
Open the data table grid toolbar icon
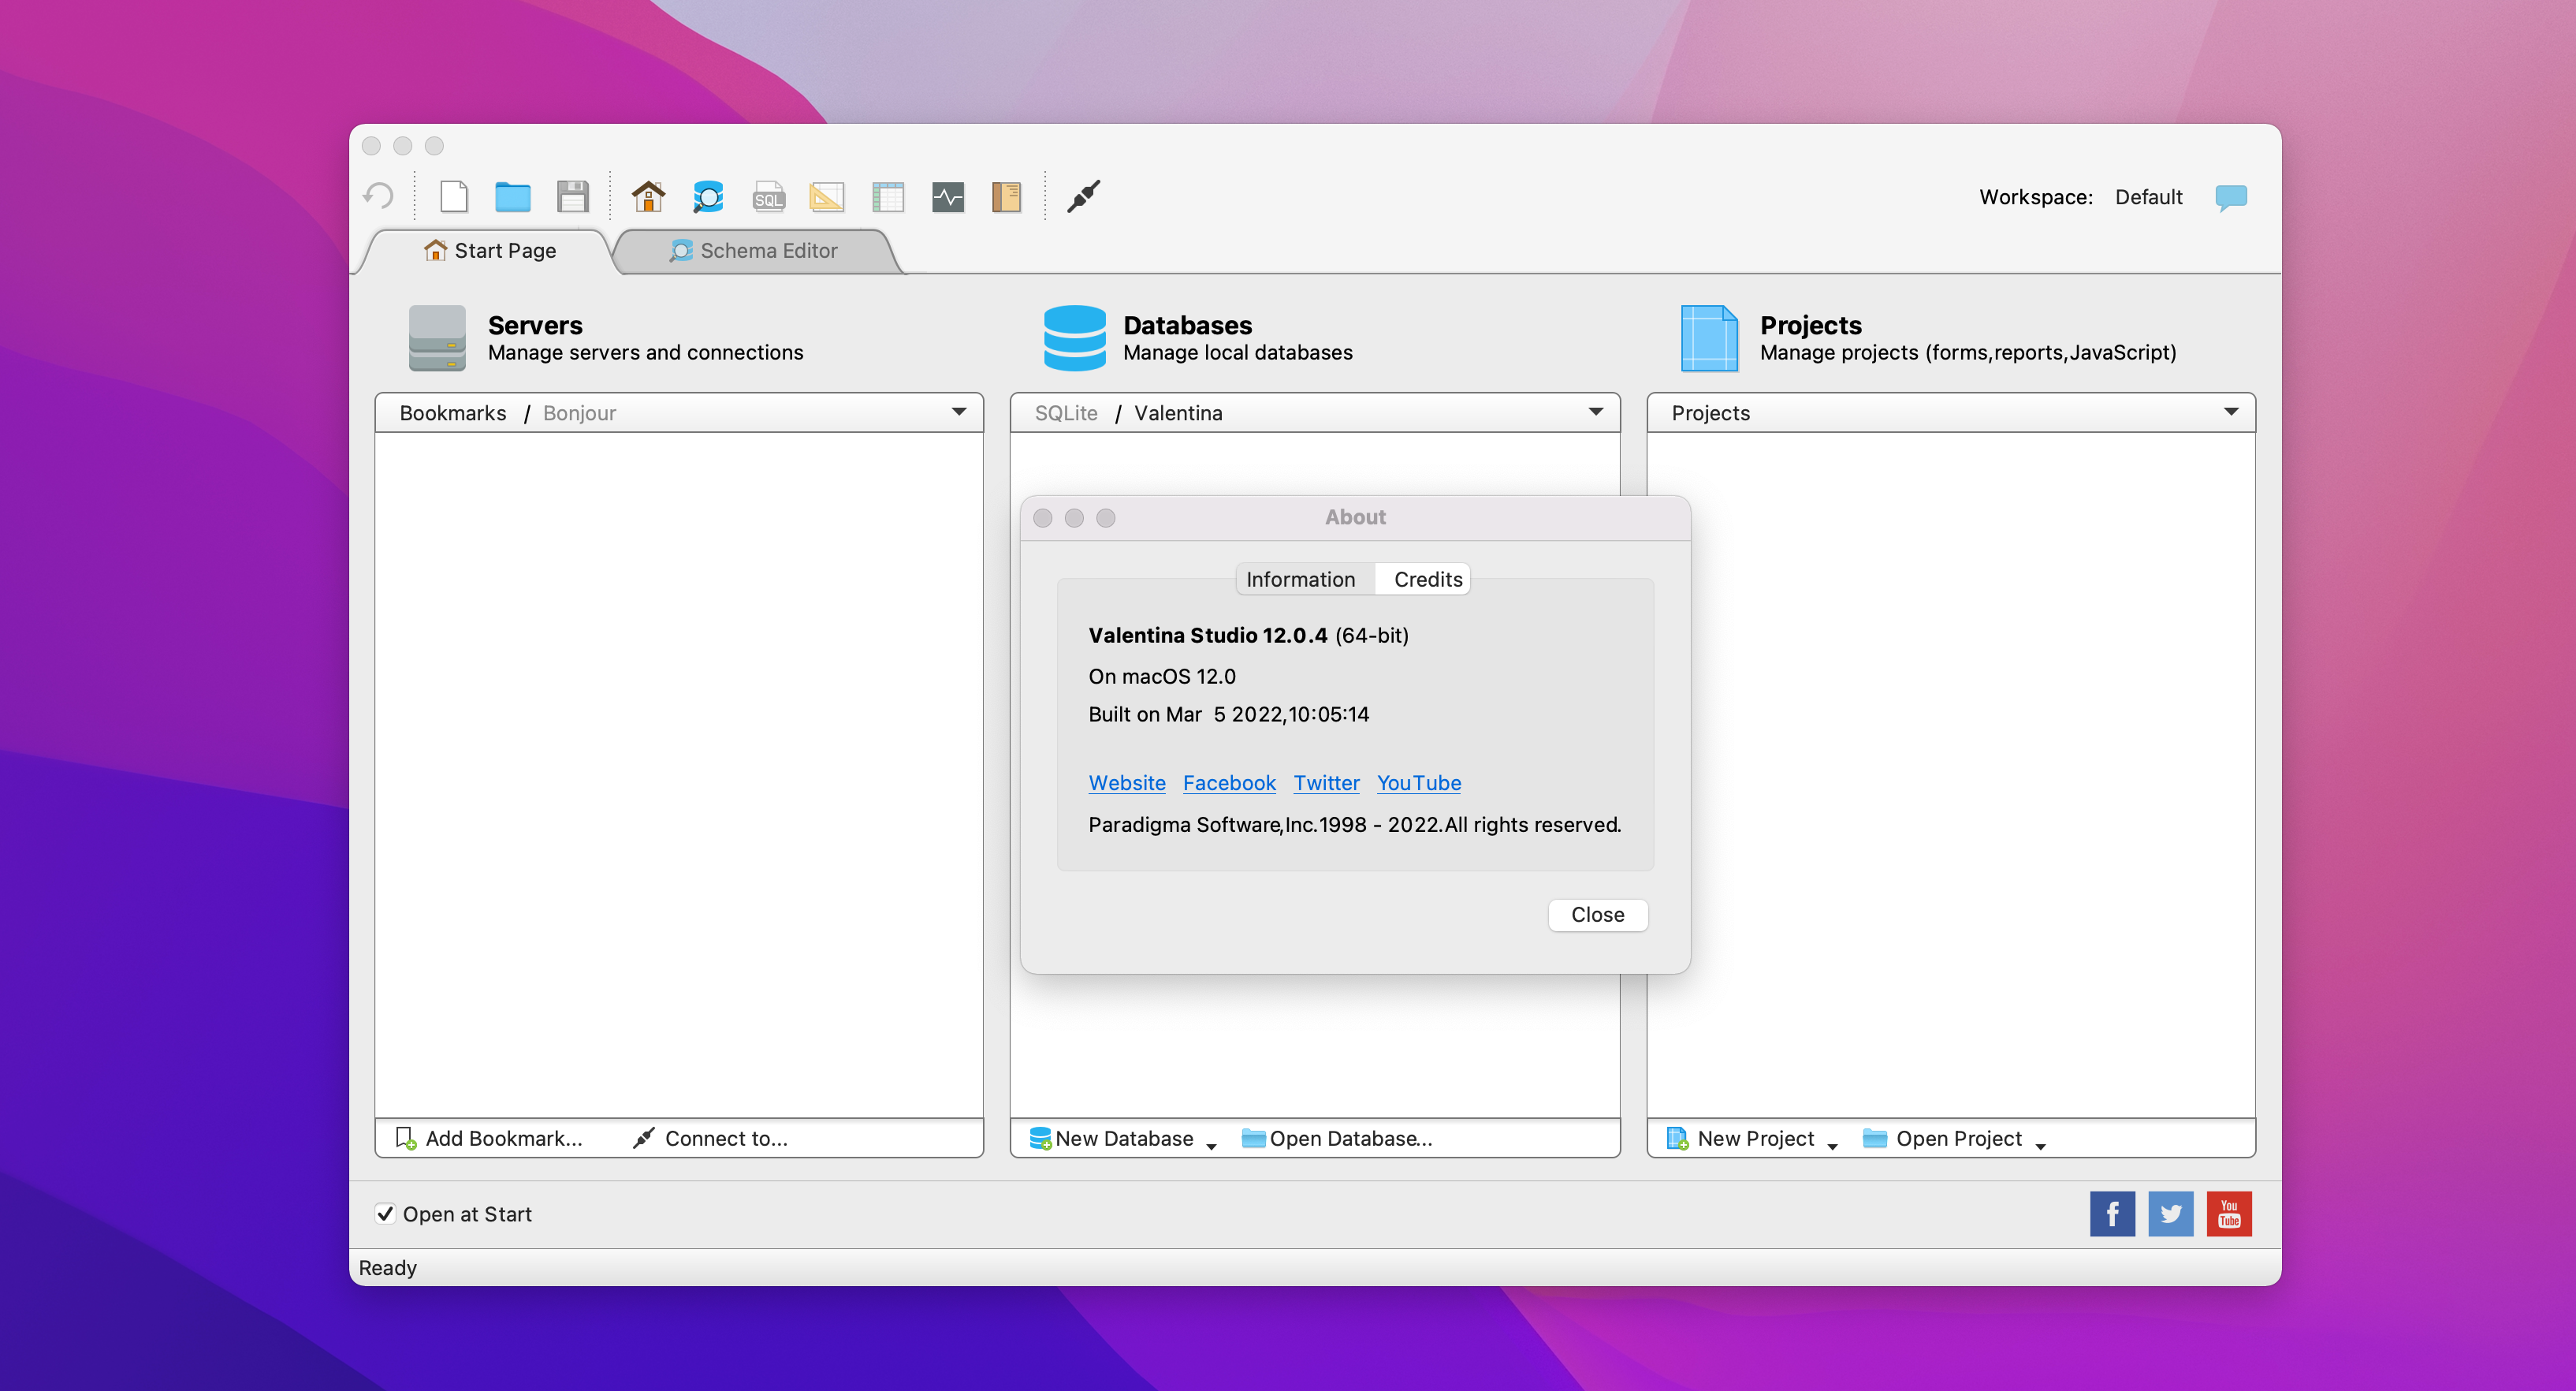[x=887, y=196]
